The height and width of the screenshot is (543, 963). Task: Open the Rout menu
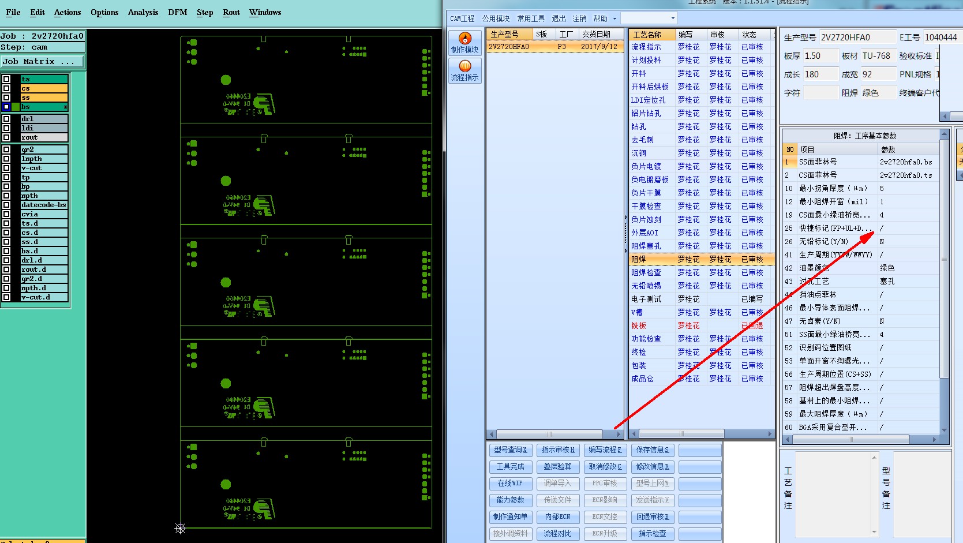(x=231, y=12)
